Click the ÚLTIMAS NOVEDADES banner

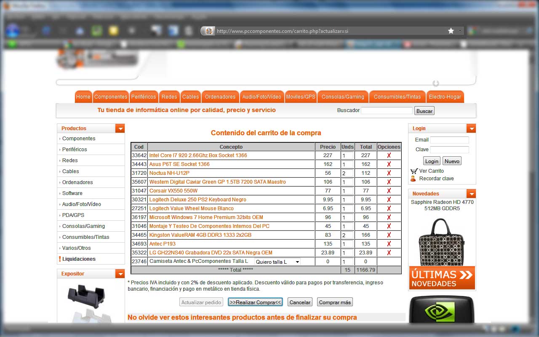coord(442,278)
